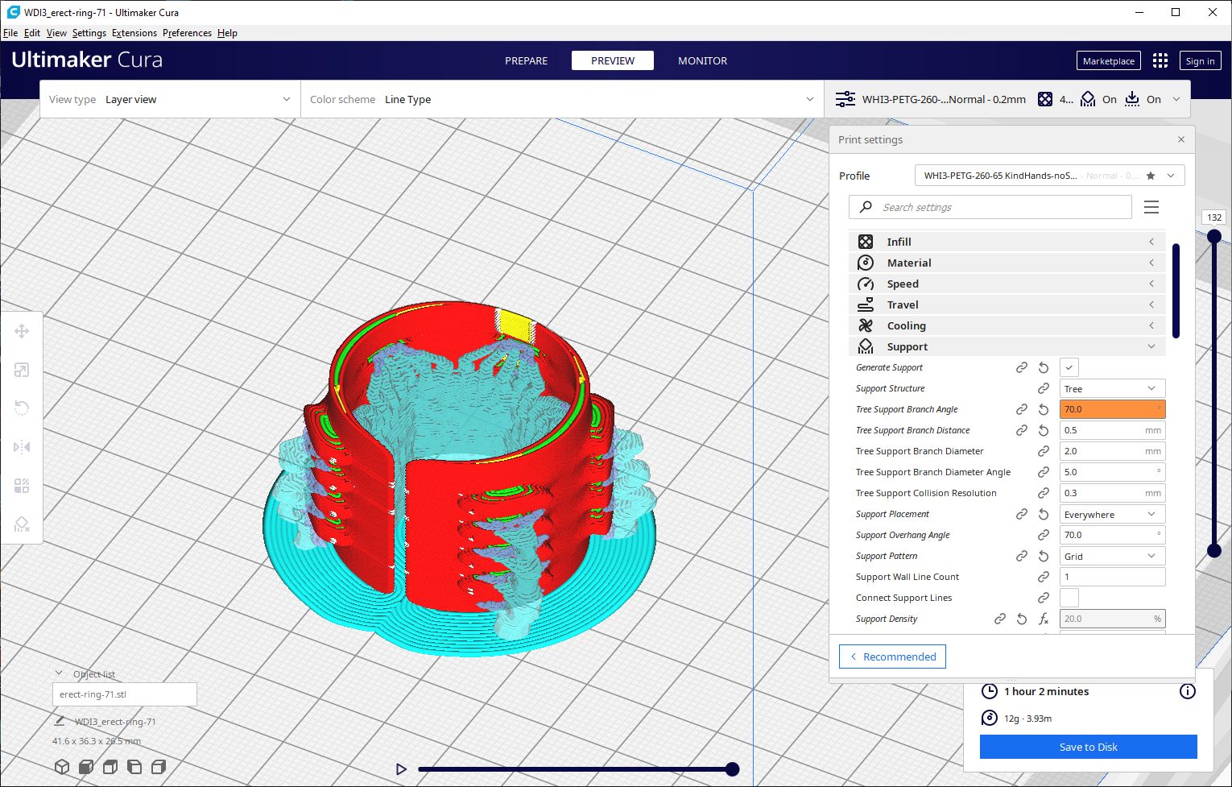
Task: Reset Tree Support Branch Angle value
Action: [1043, 409]
